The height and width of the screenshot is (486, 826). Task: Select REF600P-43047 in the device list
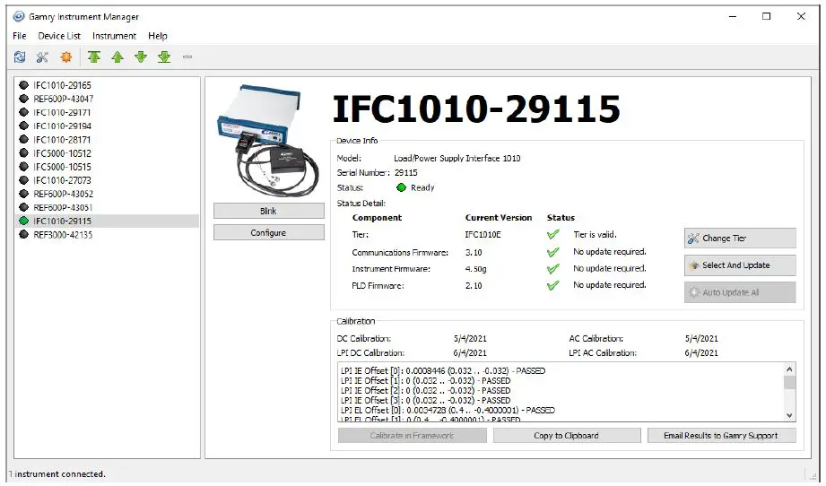[108, 99]
